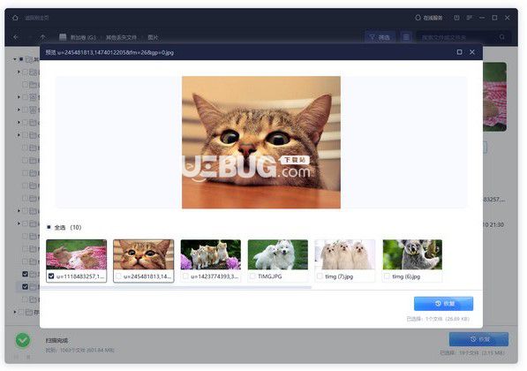This screenshot has width=527, height=371.
Task: Click the home icon in the title bar
Action: pos(15,18)
